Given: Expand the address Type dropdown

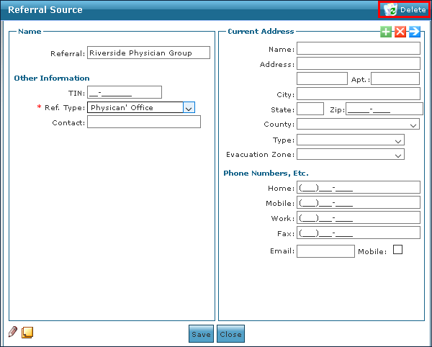Looking at the screenshot, I should click(398, 140).
